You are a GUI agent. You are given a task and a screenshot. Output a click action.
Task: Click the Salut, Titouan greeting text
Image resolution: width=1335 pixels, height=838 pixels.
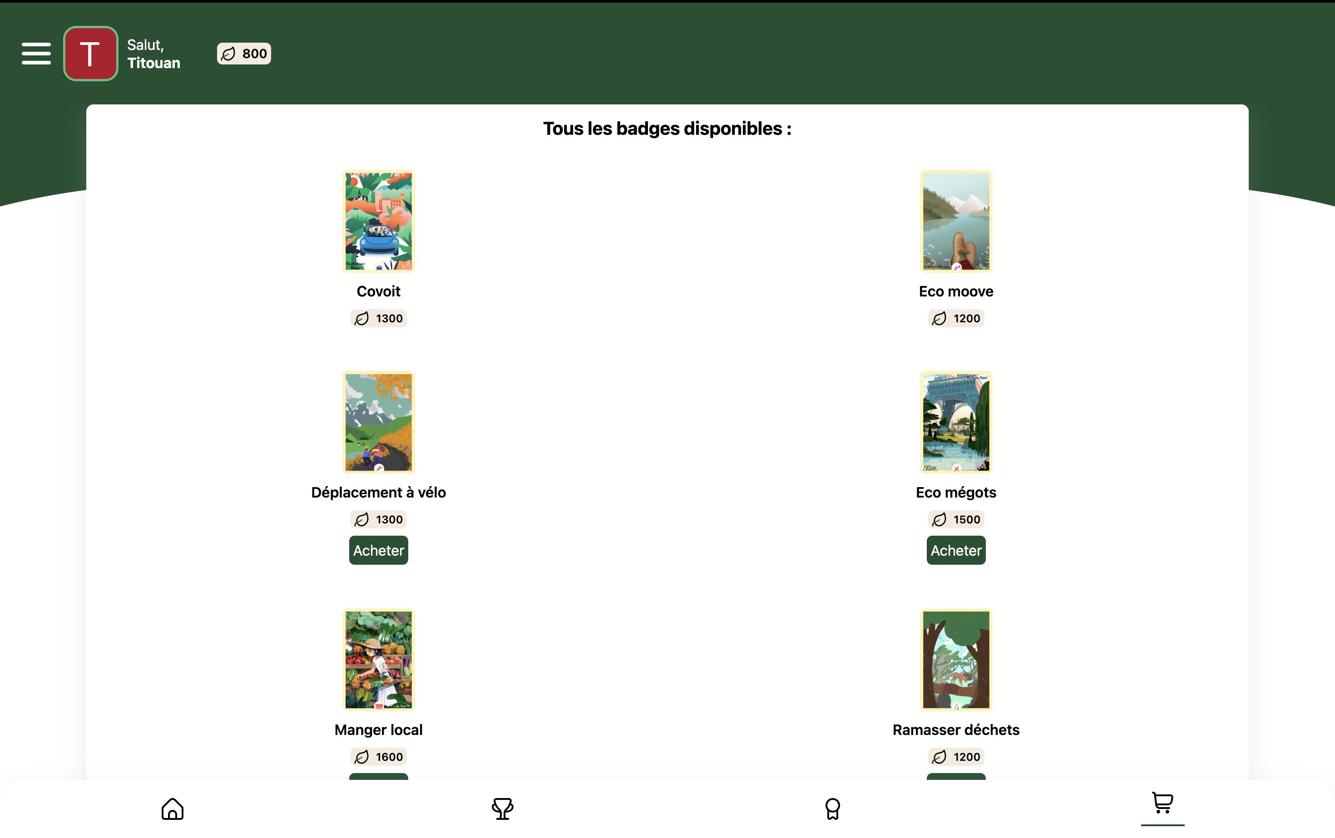click(x=153, y=54)
